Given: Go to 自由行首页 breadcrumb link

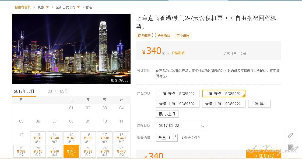Looking at the screenshot, I should pyautogui.click(x=23, y=7).
